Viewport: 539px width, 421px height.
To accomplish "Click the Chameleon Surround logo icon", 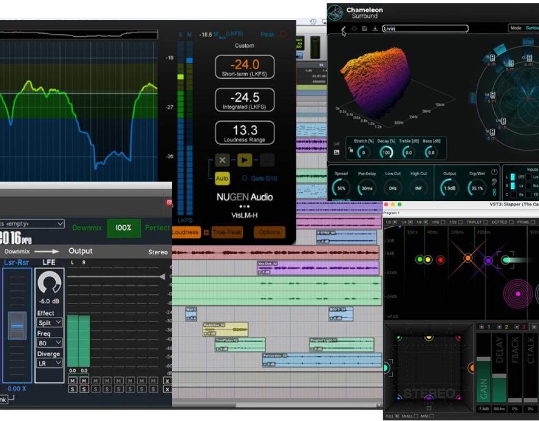I will click(335, 13).
